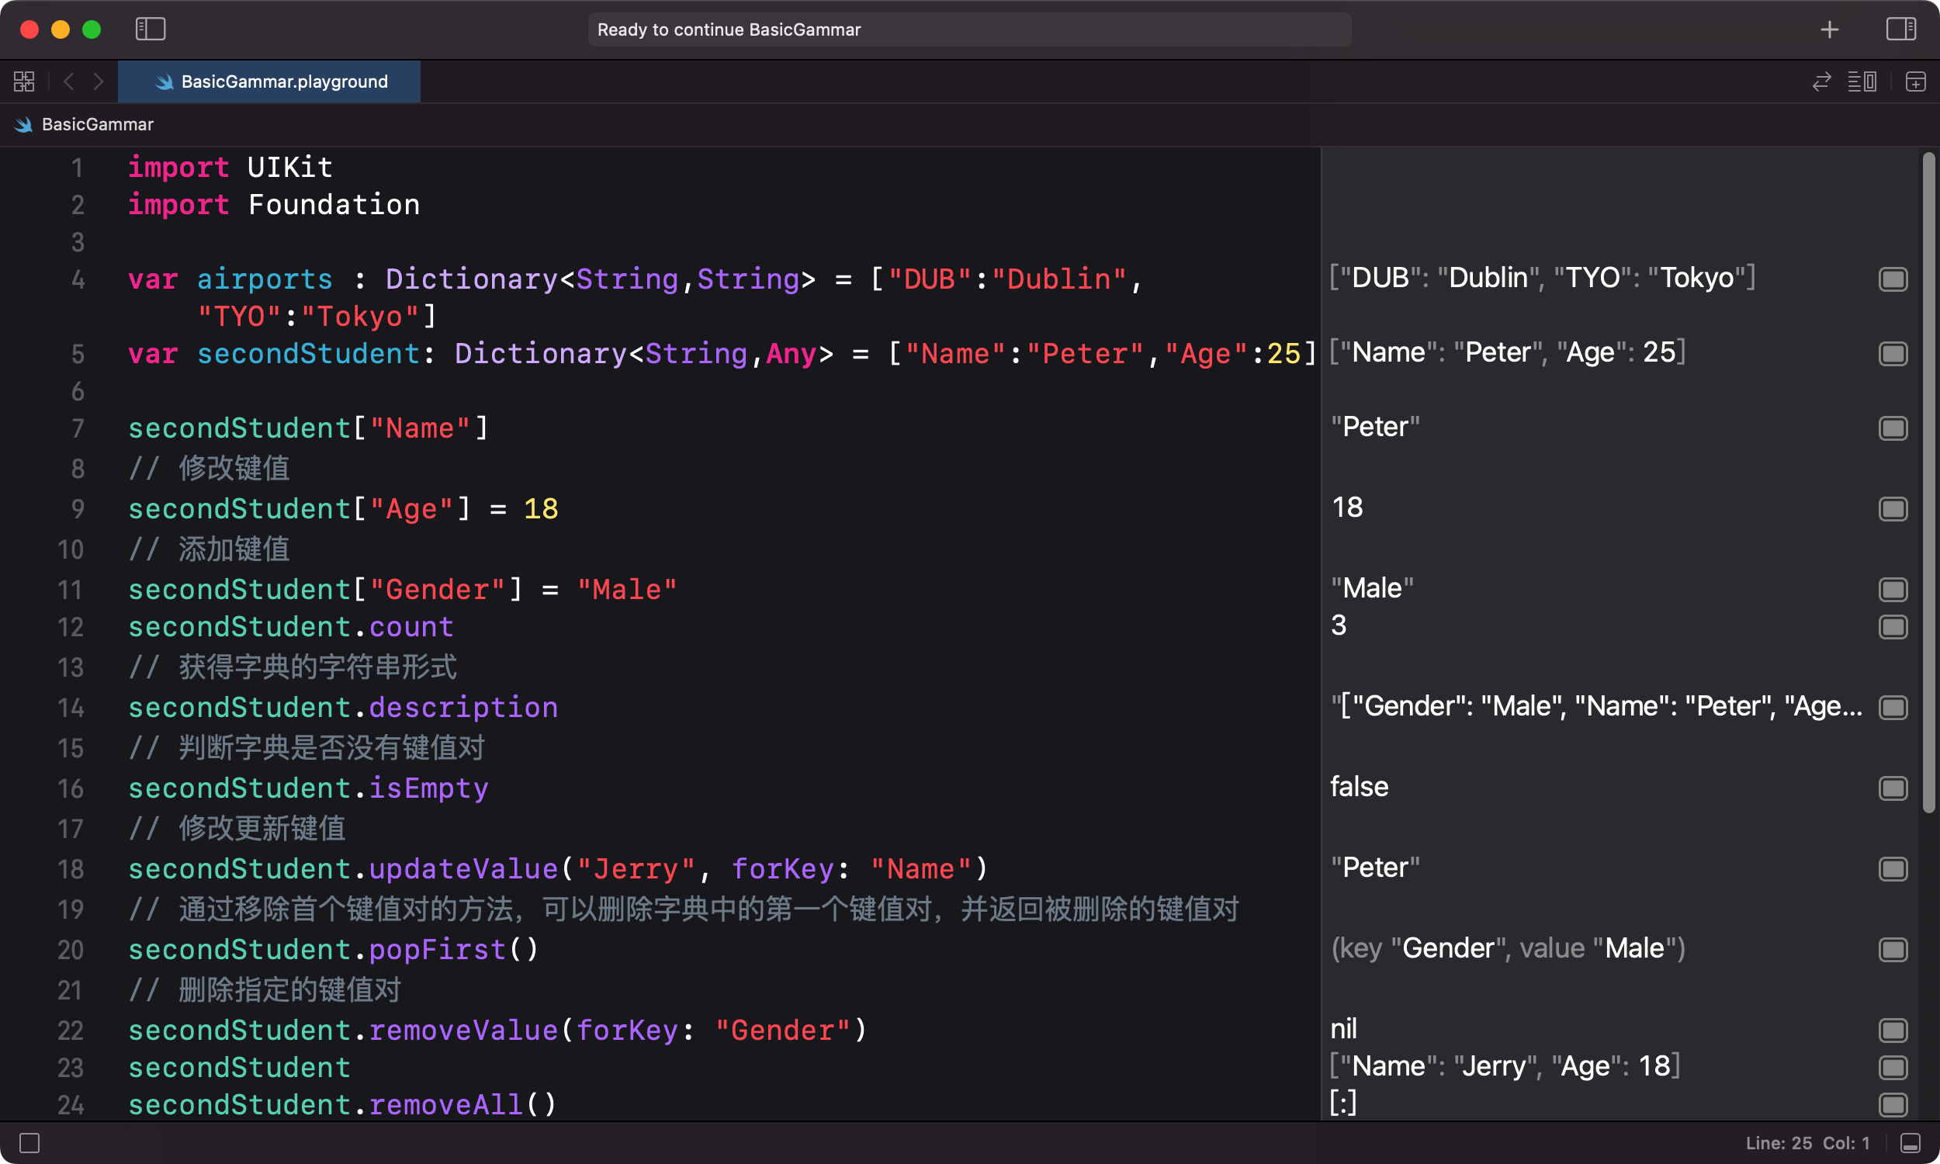Show result viewer for "Male" result

click(x=1893, y=590)
